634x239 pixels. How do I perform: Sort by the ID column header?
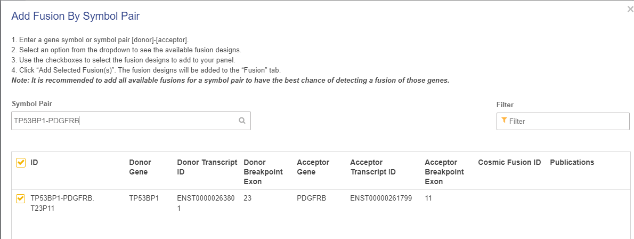[x=34, y=162]
